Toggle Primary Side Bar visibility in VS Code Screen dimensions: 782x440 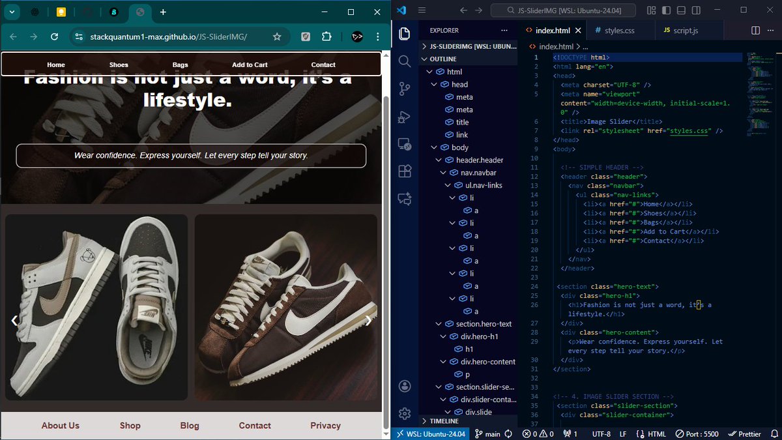(665, 10)
